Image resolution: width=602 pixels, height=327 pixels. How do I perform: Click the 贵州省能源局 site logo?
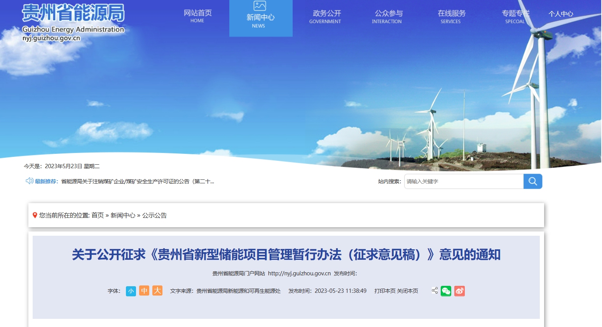click(x=73, y=14)
